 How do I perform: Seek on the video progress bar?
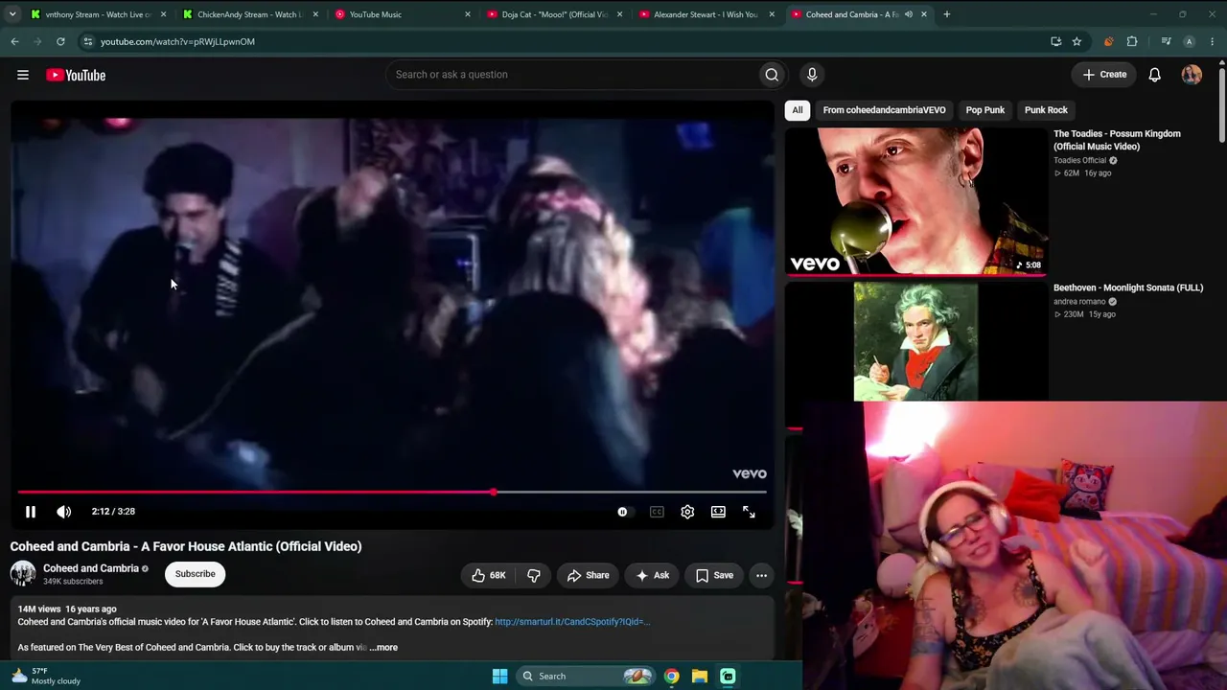[392, 493]
